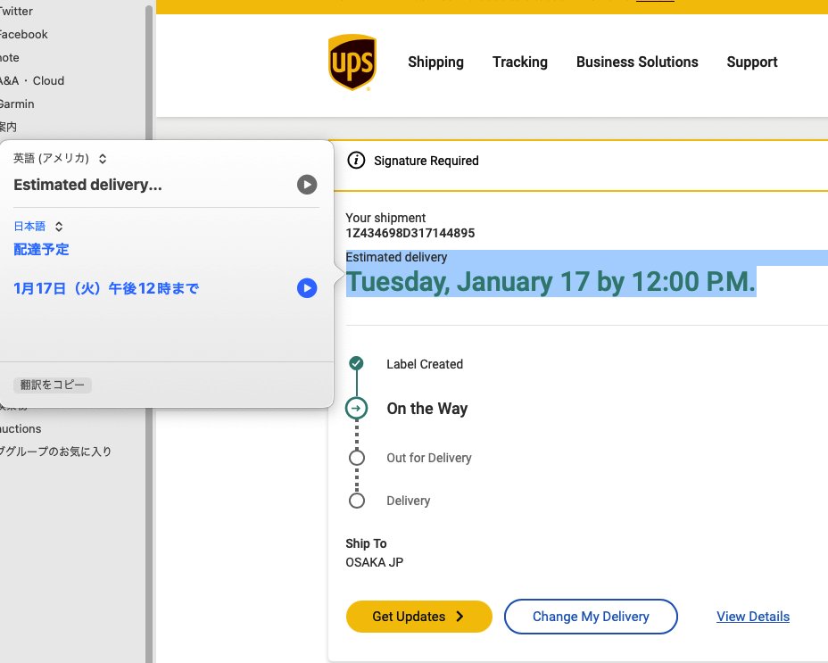The height and width of the screenshot is (663, 828).
Task: Click the Label Created status label
Action: [425, 364]
